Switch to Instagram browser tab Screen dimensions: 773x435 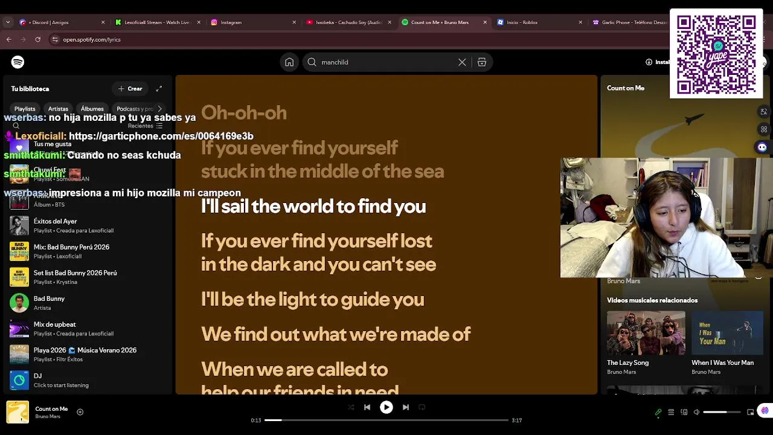[254, 22]
